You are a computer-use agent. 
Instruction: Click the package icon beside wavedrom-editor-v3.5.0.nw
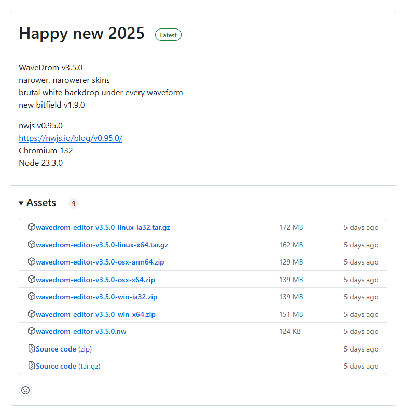tap(32, 331)
